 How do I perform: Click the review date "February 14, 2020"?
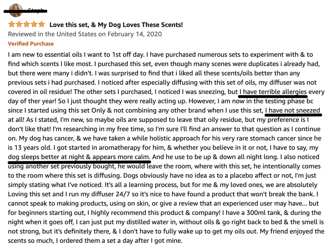pos(135,34)
